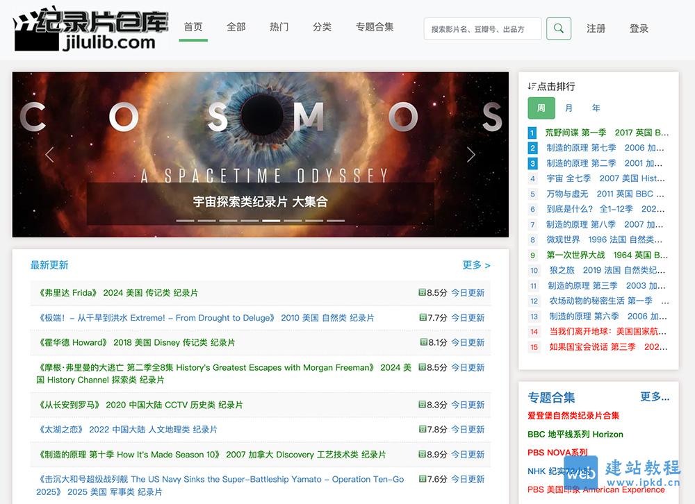Select 首页 in the top navigation
The image size is (695, 504).
(193, 27)
